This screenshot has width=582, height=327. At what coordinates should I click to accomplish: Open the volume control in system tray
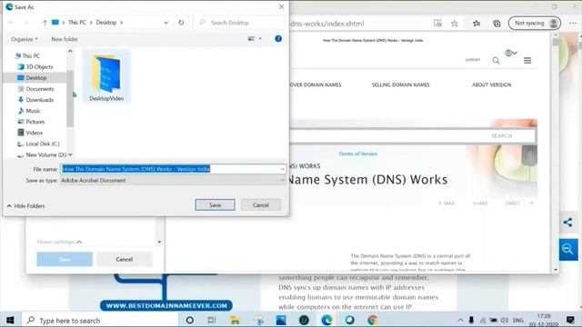coord(505,320)
